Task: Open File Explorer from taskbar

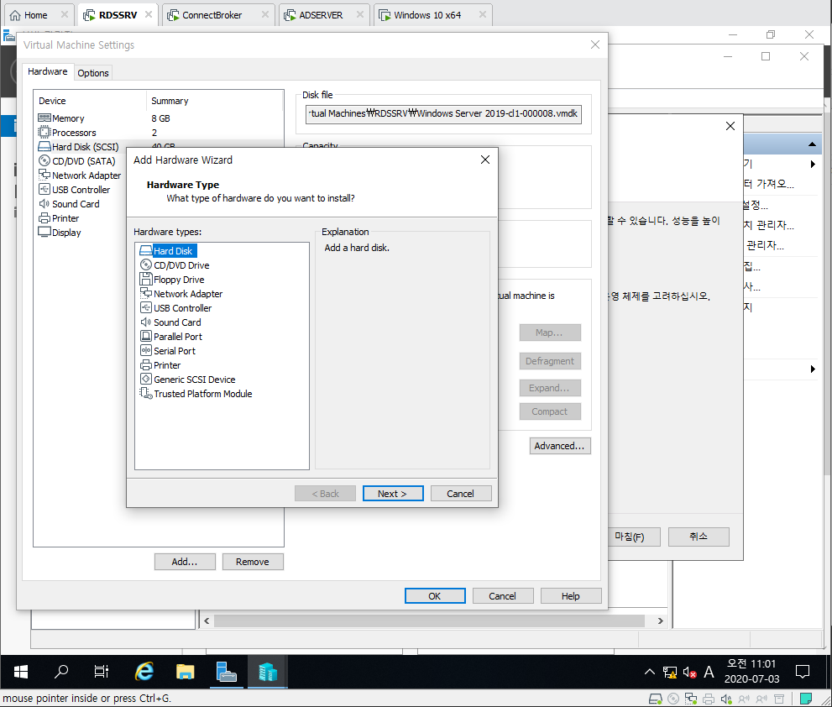Action: click(186, 672)
